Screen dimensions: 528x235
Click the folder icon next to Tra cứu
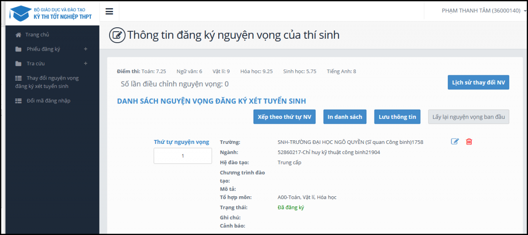18,64
